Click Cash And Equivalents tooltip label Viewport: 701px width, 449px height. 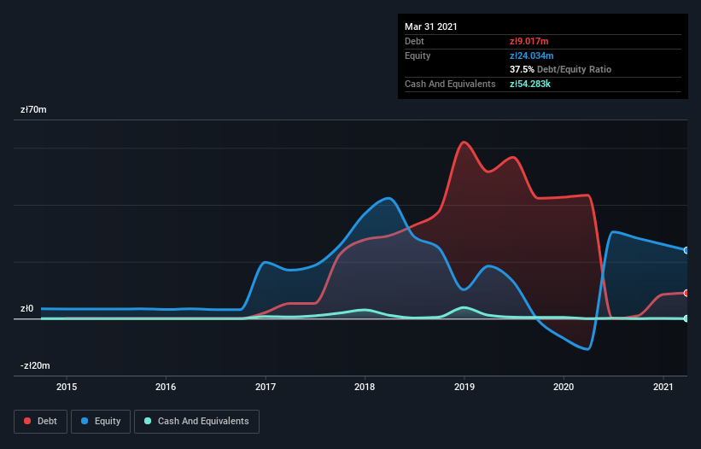pyautogui.click(x=450, y=84)
